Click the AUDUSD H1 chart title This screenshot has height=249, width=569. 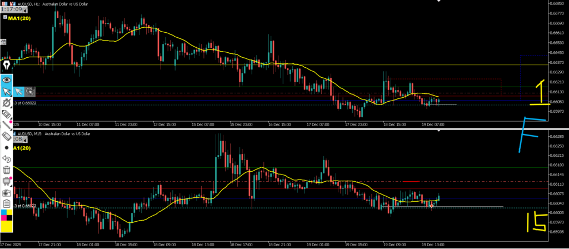click(x=53, y=3)
